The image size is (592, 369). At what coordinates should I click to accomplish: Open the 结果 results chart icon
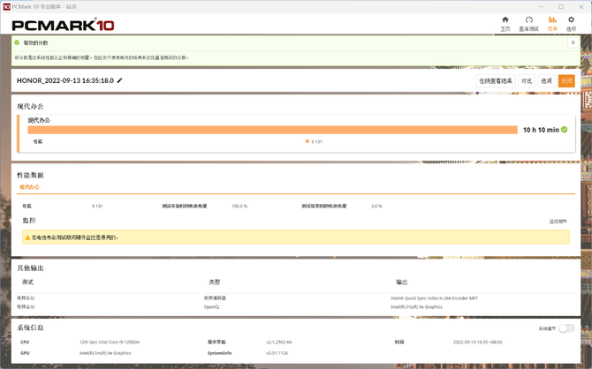(x=552, y=19)
